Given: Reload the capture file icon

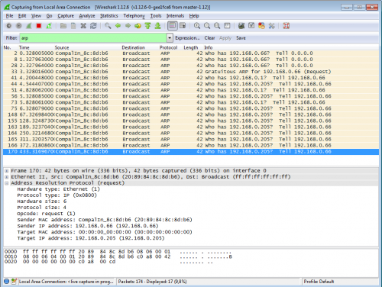Looking at the screenshot, I should [93, 26].
